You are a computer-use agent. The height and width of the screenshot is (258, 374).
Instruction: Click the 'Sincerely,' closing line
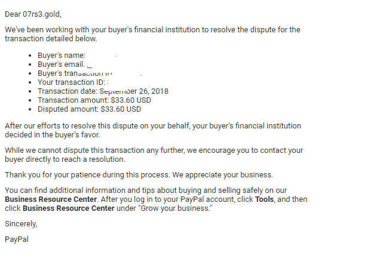tap(21, 224)
